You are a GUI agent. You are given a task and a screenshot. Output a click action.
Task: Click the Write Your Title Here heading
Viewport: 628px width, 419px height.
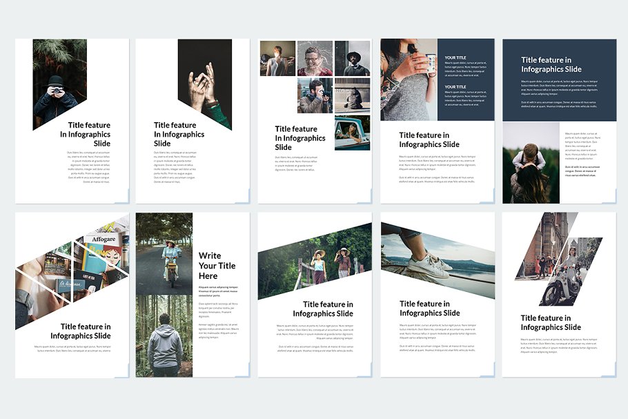point(217,266)
